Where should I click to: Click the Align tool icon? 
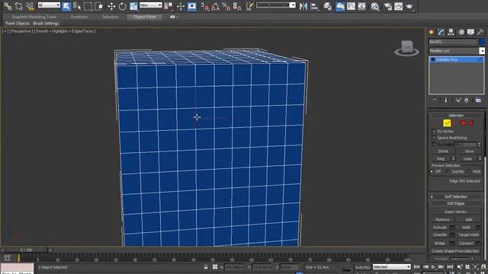pyautogui.click(x=314, y=6)
